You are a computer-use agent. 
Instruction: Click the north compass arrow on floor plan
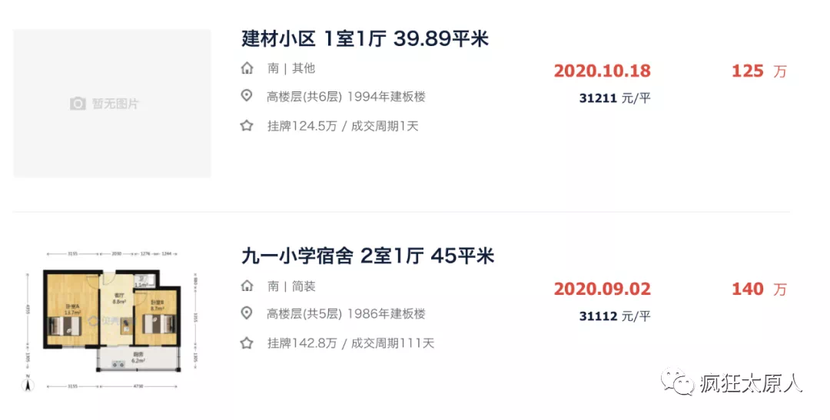click(28, 384)
